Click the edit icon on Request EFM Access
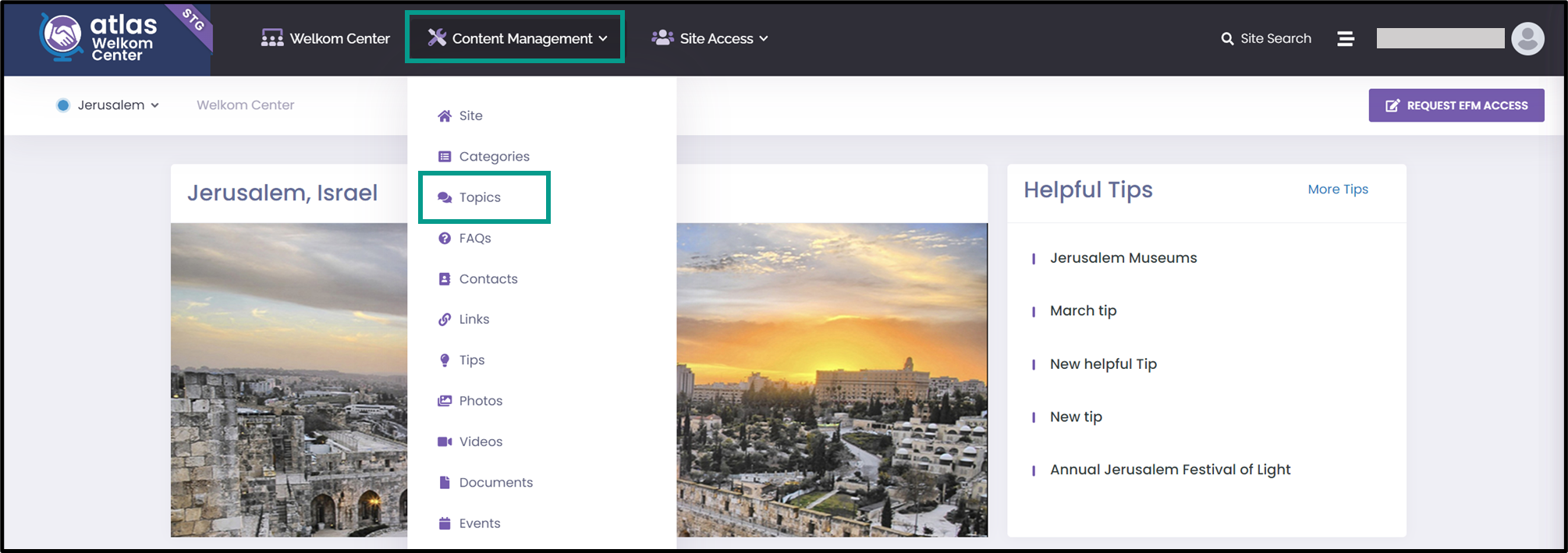This screenshot has width=1568, height=553. click(x=1392, y=105)
